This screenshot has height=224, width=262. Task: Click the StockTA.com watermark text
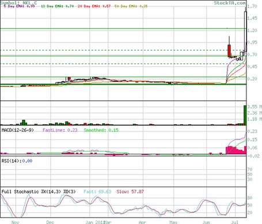pyautogui.click(x=230, y=3)
